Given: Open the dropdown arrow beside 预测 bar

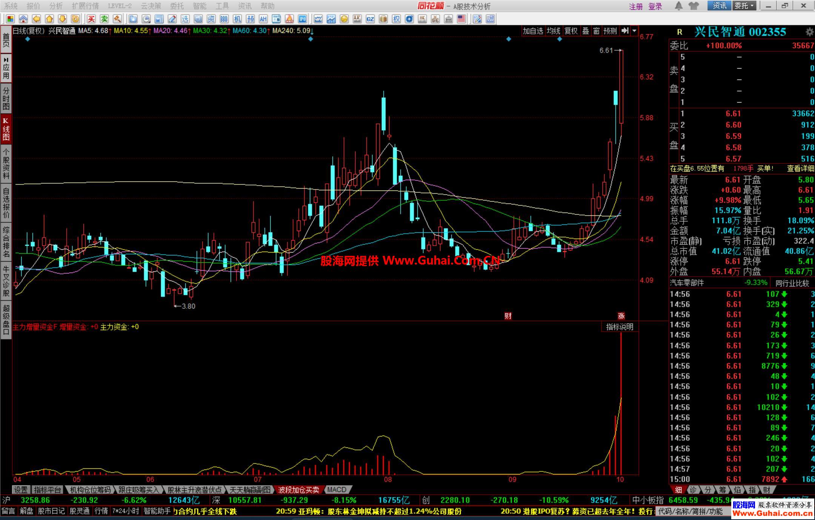Looking at the screenshot, I should (x=634, y=31).
